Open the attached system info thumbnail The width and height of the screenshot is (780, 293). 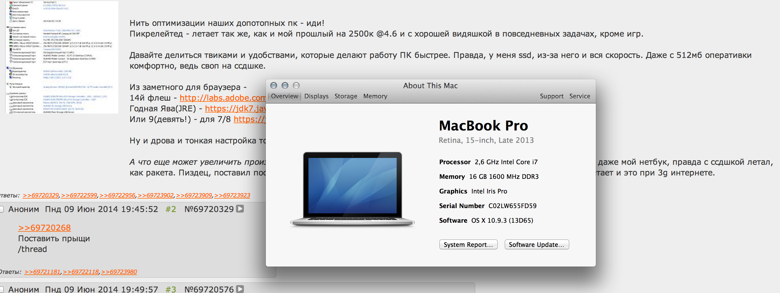62,57
